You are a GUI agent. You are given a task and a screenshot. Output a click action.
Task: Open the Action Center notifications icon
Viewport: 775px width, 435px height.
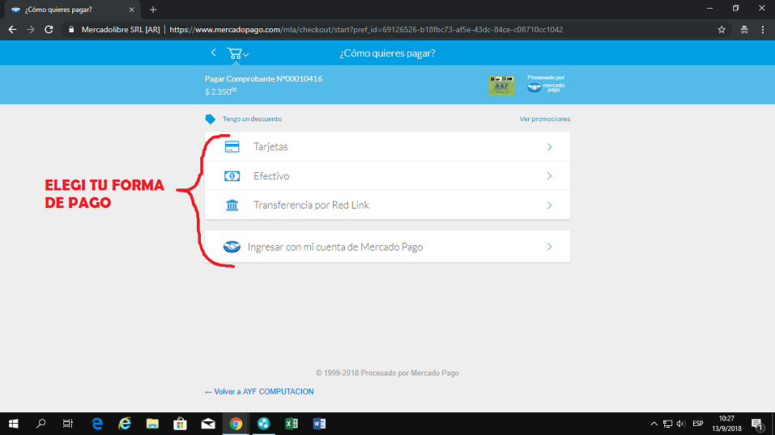[x=757, y=424]
